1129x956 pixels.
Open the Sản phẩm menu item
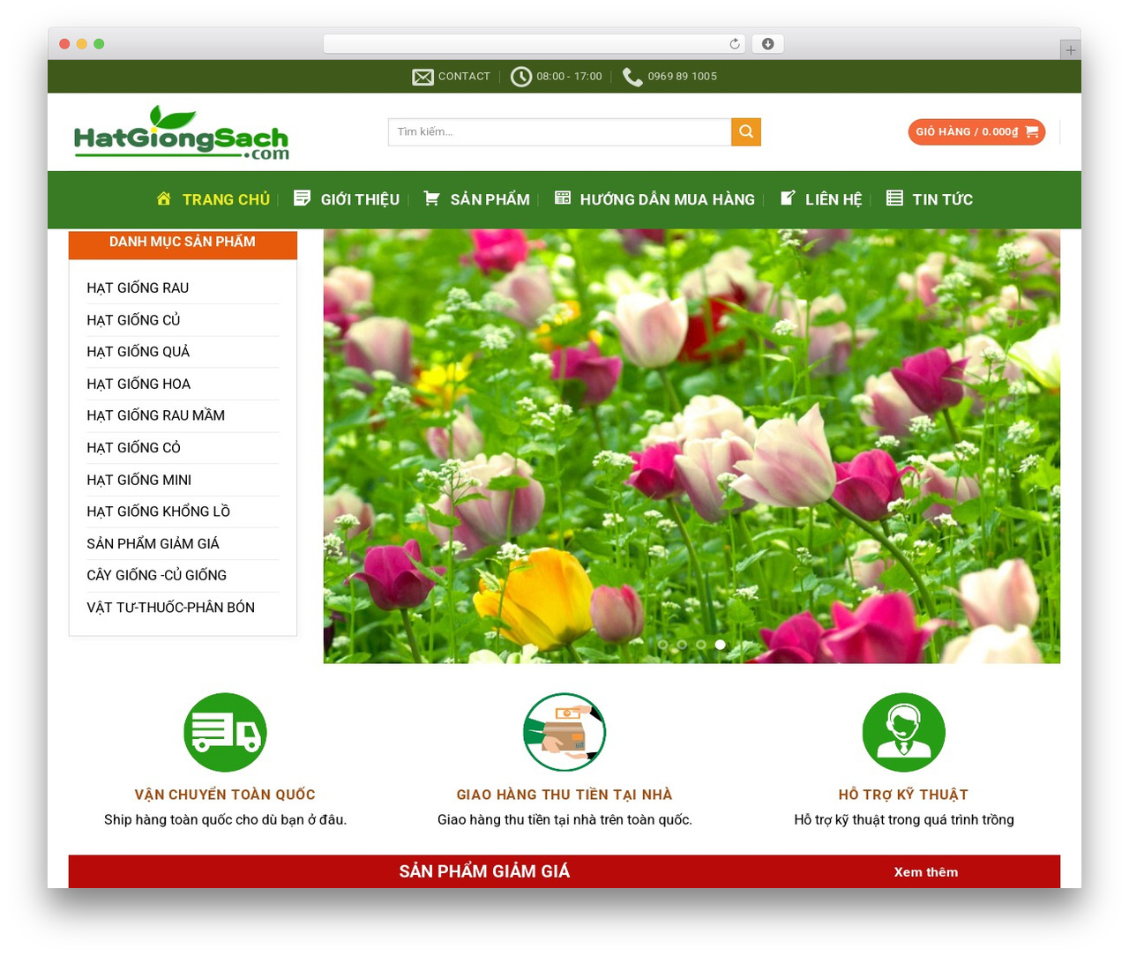tap(476, 199)
